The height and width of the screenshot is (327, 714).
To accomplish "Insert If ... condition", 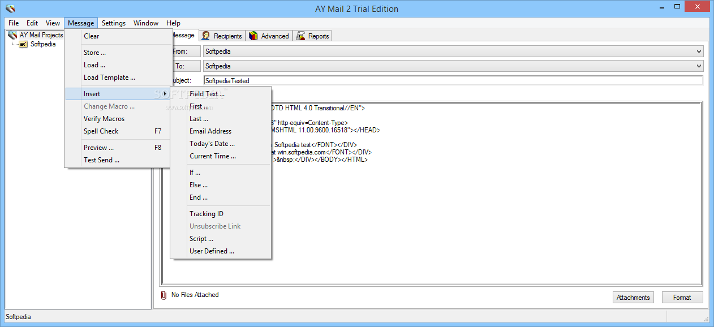I will pyautogui.click(x=221, y=173).
